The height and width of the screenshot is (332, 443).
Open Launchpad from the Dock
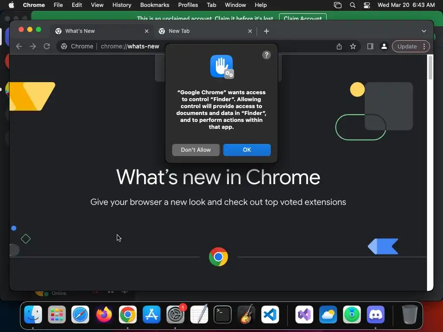click(57, 315)
